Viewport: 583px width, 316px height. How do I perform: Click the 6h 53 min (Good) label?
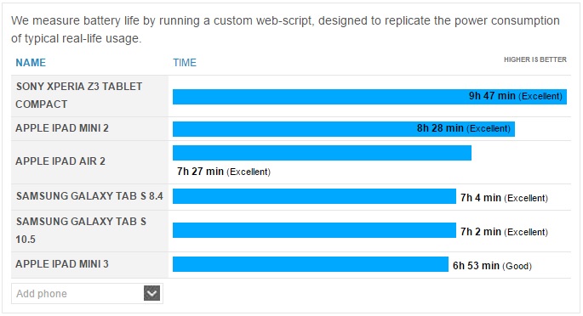[x=492, y=266]
